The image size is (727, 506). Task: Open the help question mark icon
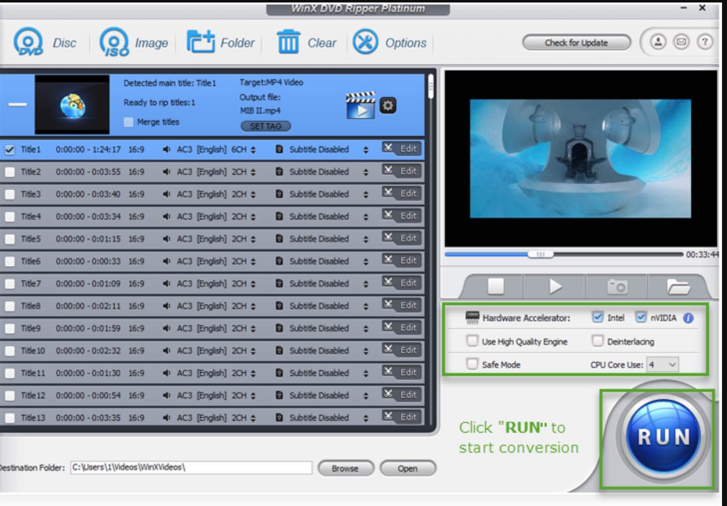click(x=705, y=42)
